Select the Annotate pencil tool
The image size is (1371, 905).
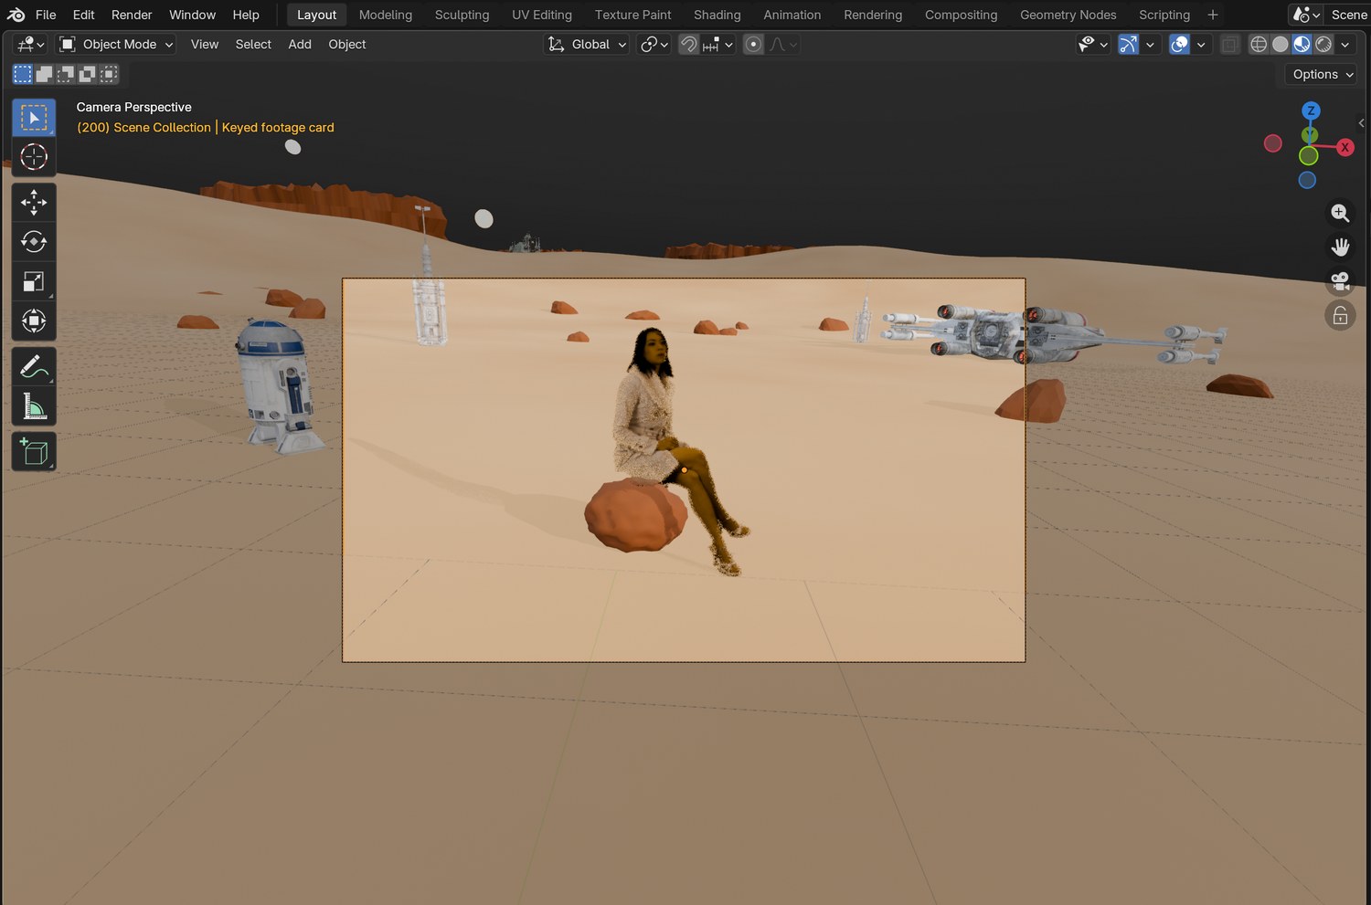pyautogui.click(x=34, y=366)
